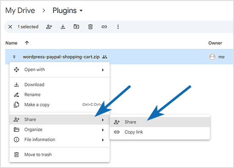Click the zip file type icon
This screenshot has height=168, width=234.
point(14,57)
